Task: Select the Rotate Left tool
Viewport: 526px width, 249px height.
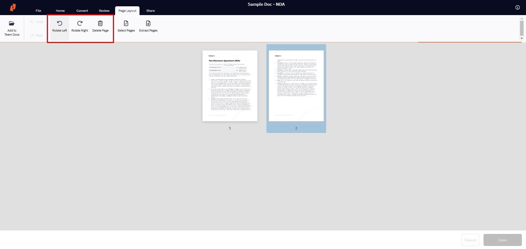Action: [x=59, y=26]
